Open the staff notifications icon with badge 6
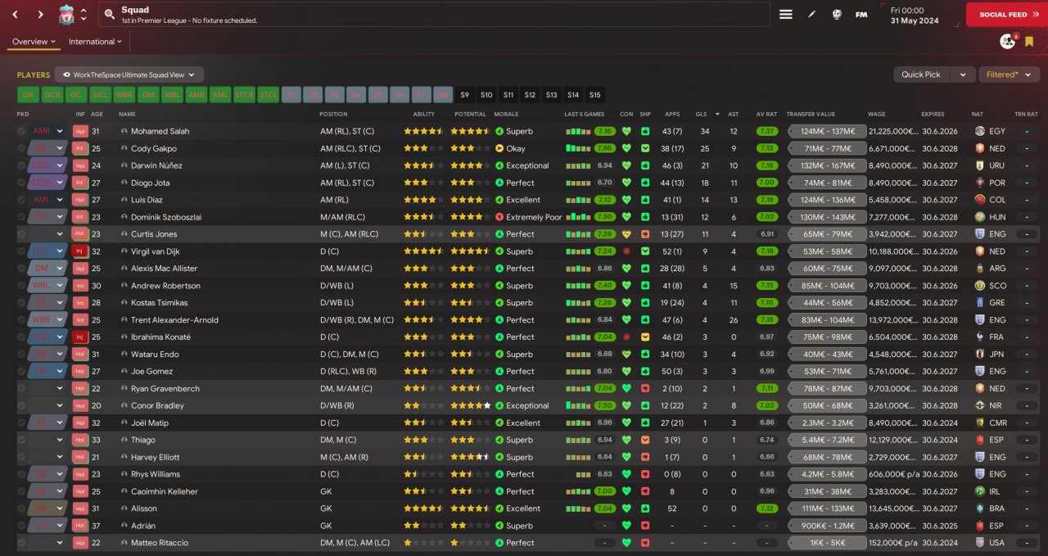The image size is (1048, 556). click(1008, 41)
